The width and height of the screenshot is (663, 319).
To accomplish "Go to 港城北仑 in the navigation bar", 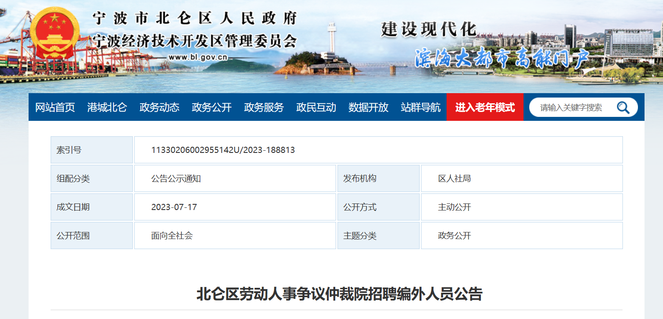I will 107,107.
